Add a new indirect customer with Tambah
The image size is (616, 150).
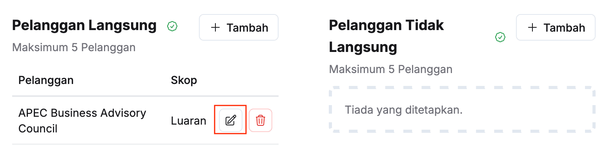pos(556,27)
